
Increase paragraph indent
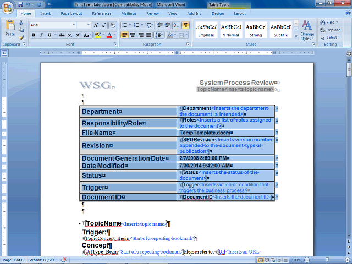click(x=167, y=25)
